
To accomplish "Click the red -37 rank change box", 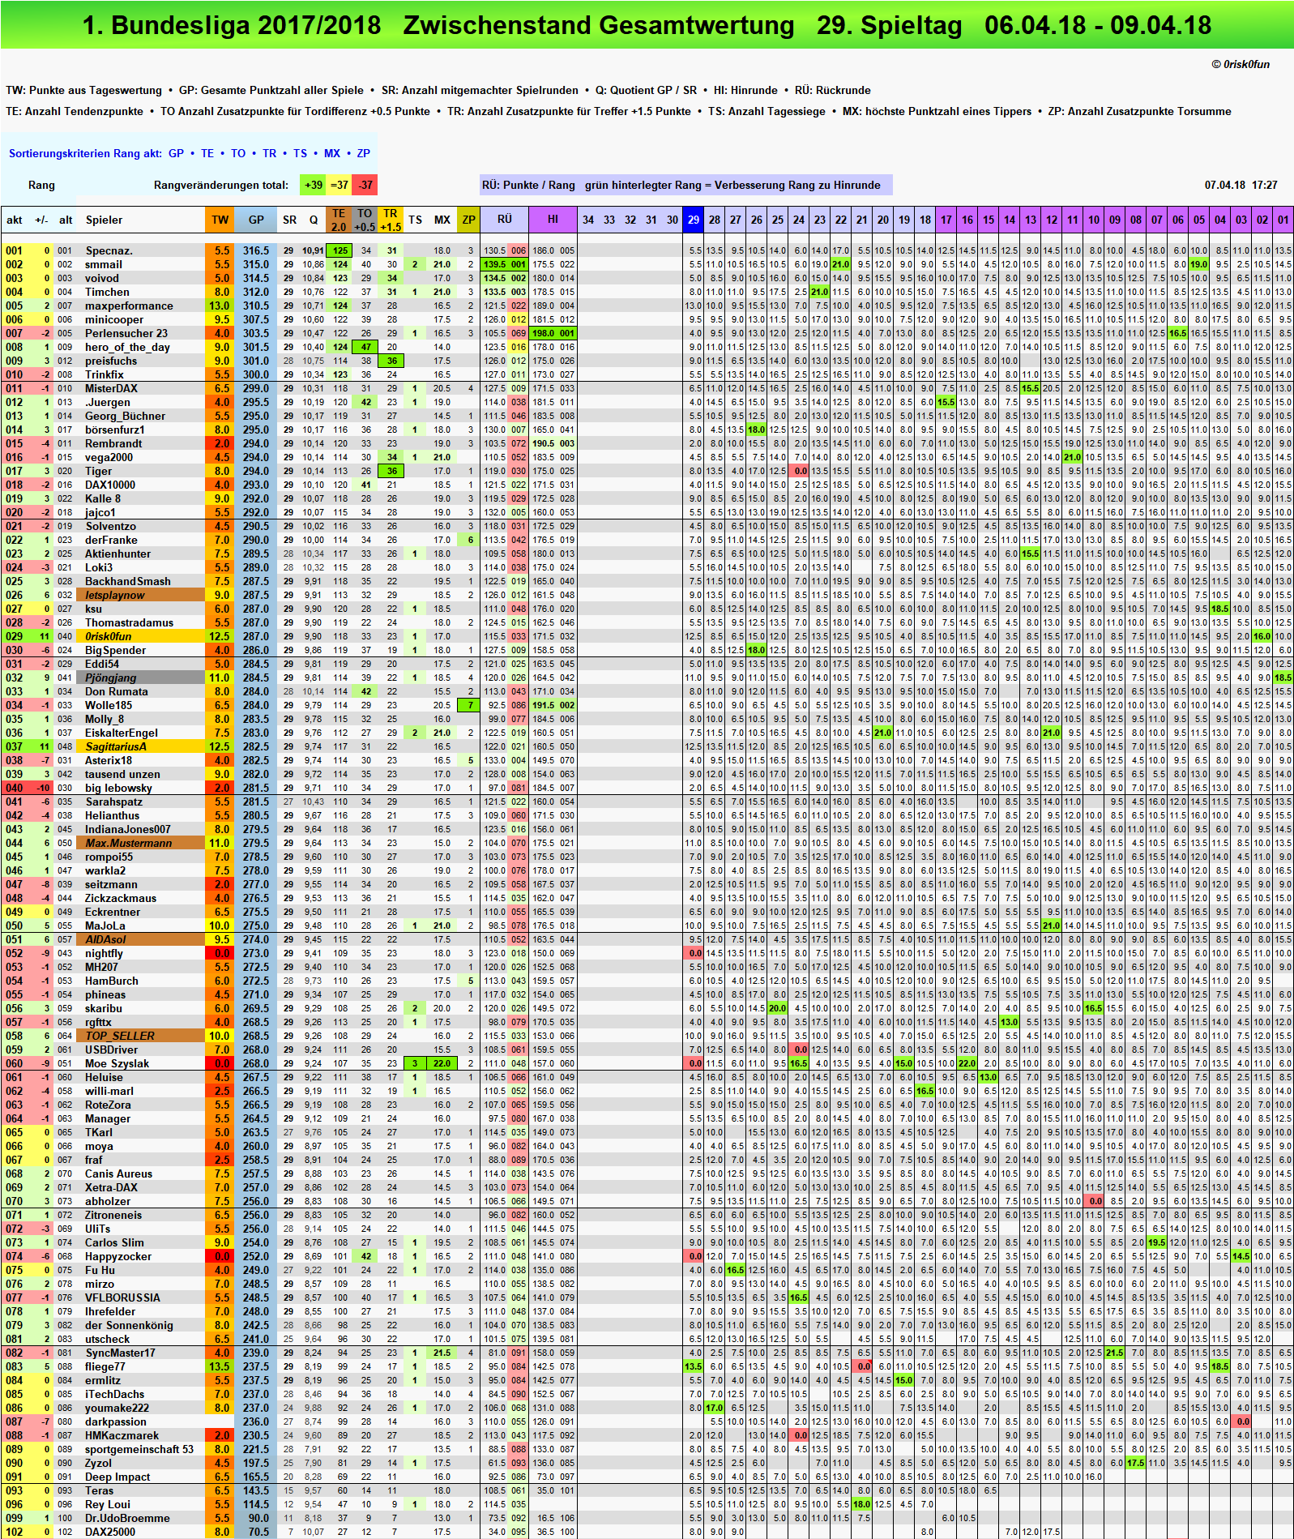I will 365,185.
